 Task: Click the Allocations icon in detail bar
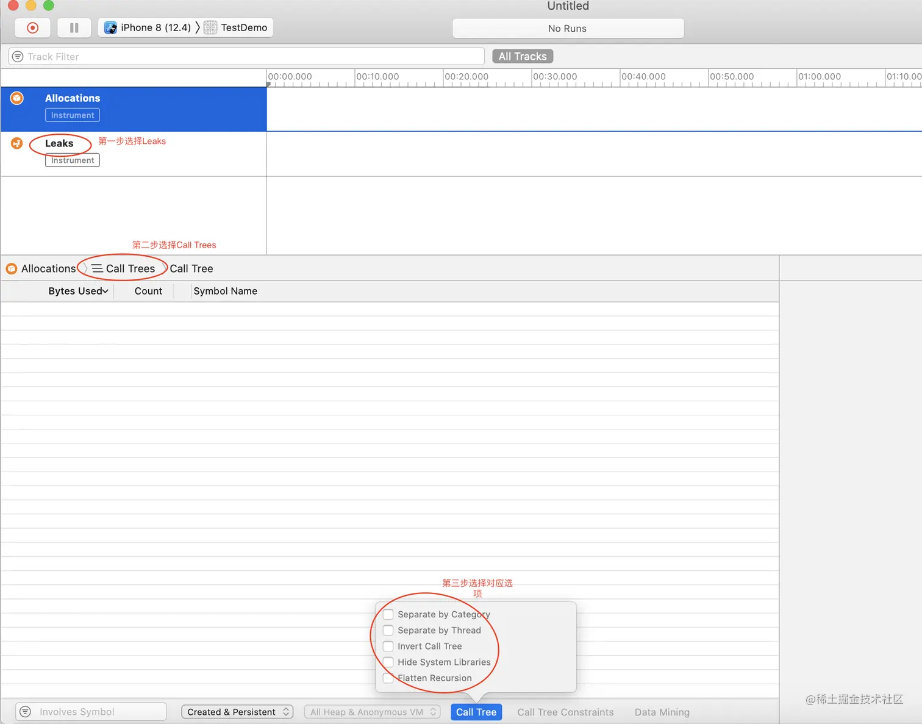click(x=12, y=268)
